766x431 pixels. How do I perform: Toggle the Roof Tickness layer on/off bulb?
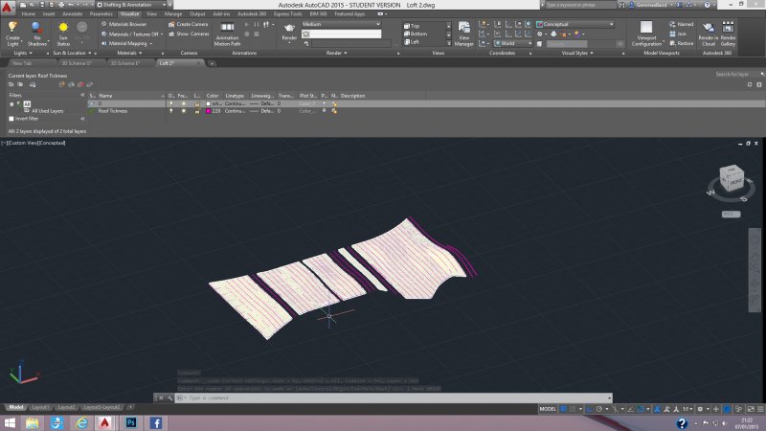pos(171,111)
